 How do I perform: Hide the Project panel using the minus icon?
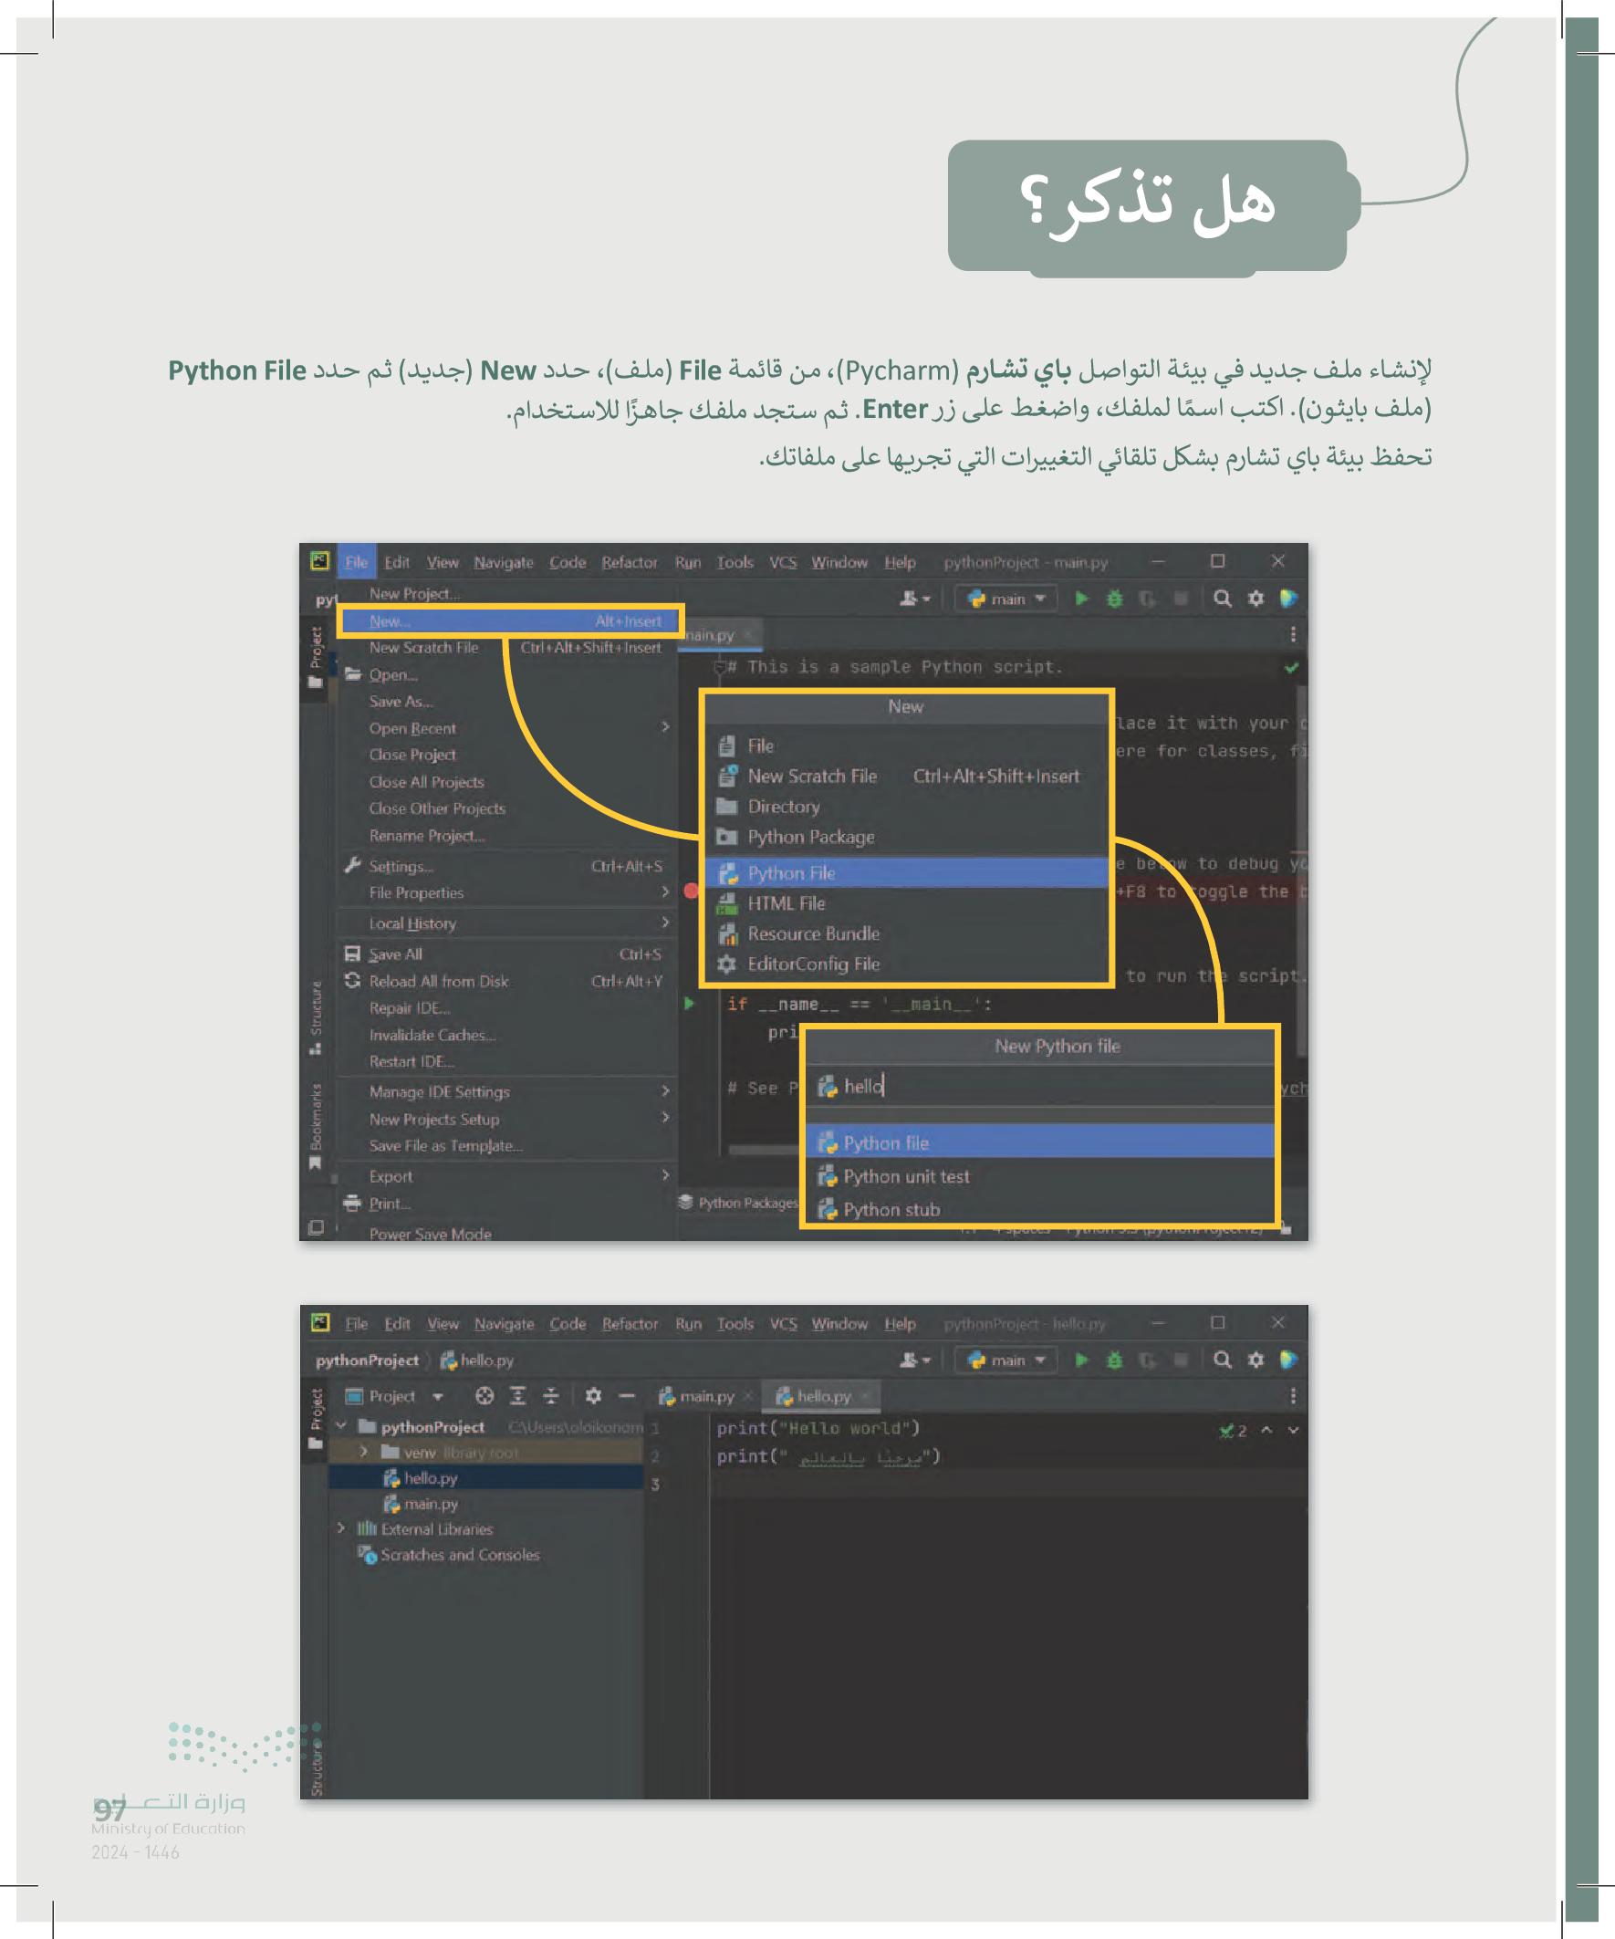(627, 1395)
